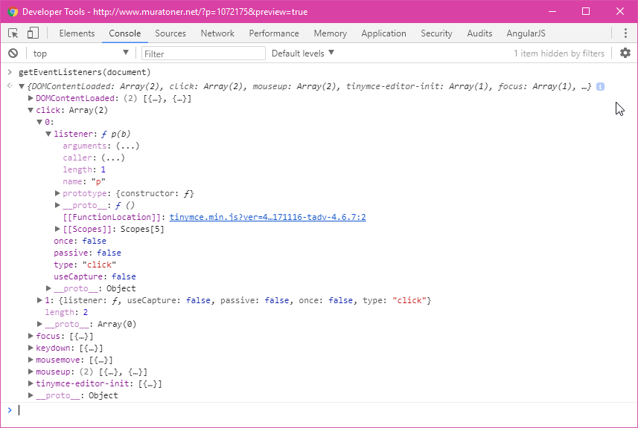Switch to the Elements tab
Image resolution: width=638 pixels, height=428 pixels.
[77, 33]
